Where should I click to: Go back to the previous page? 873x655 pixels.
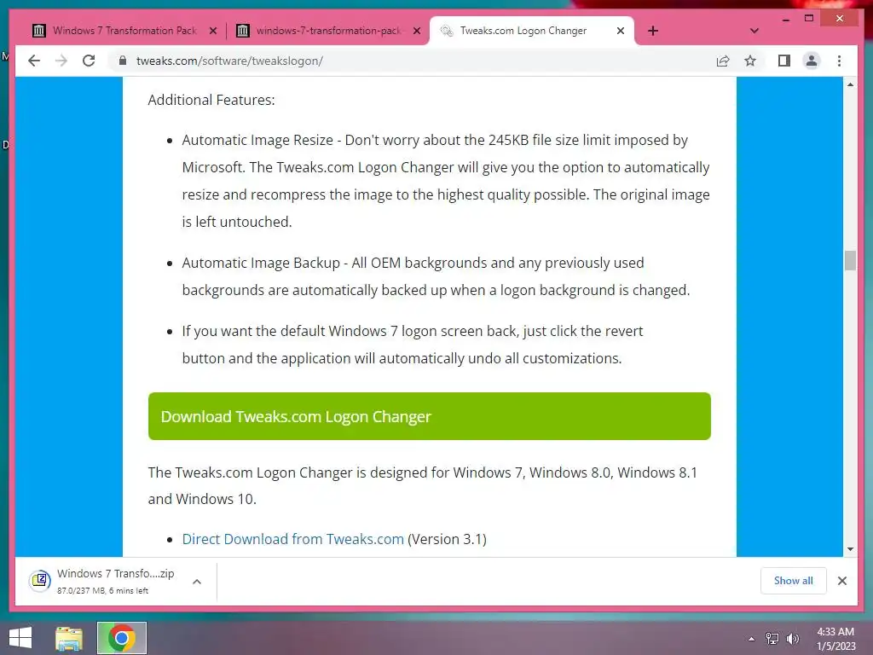34,61
